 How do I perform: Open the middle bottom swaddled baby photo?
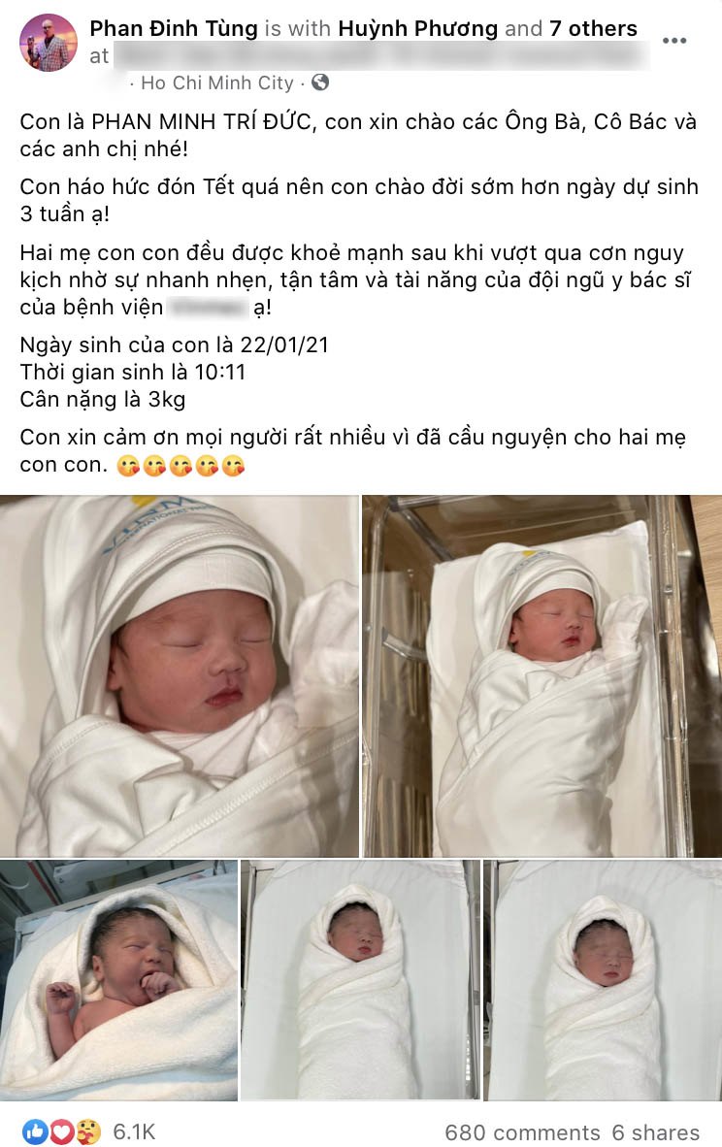361,980
